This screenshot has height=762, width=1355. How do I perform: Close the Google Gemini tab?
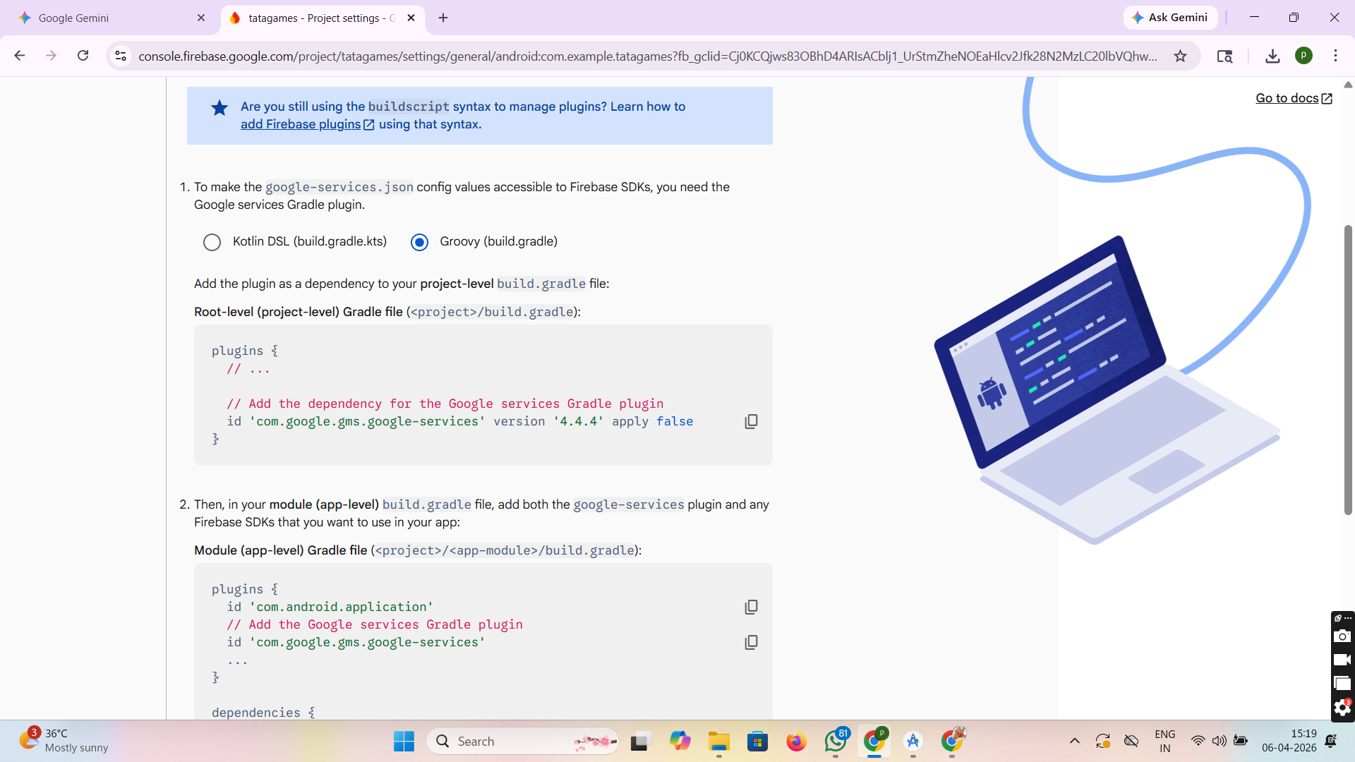click(x=201, y=18)
